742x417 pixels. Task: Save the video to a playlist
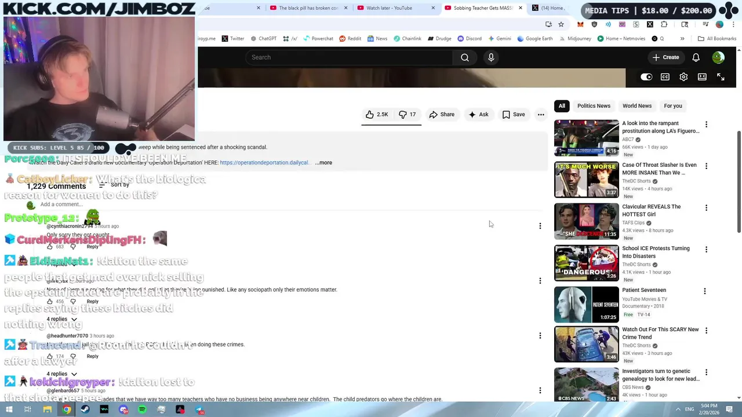click(514, 115)
